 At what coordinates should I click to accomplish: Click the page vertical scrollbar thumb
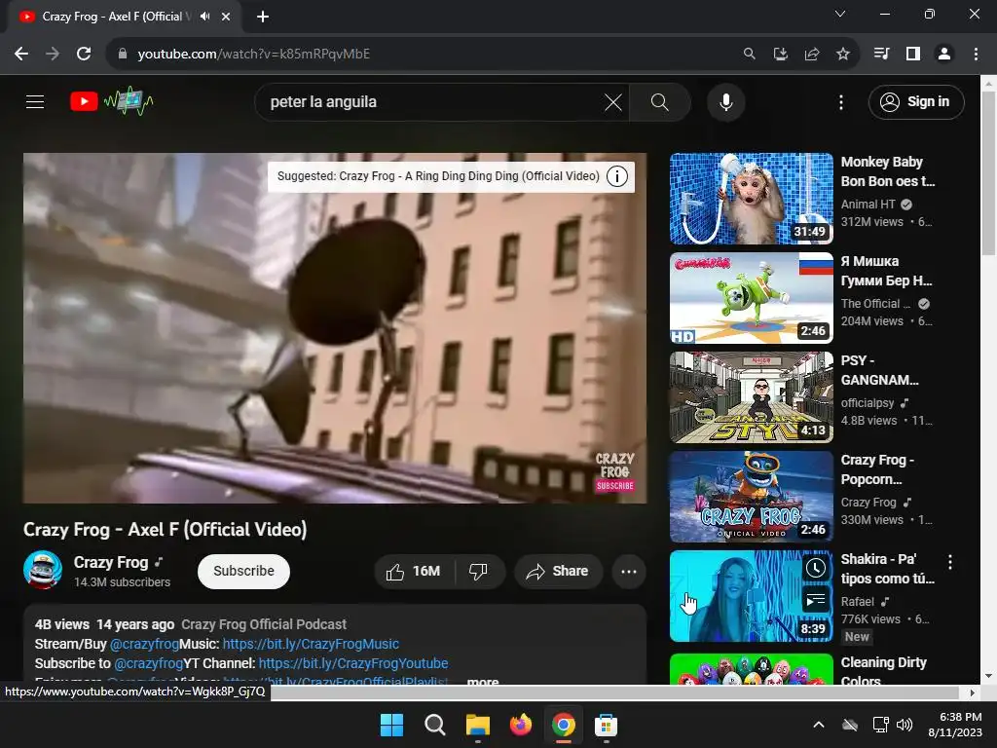coord(989,173)
